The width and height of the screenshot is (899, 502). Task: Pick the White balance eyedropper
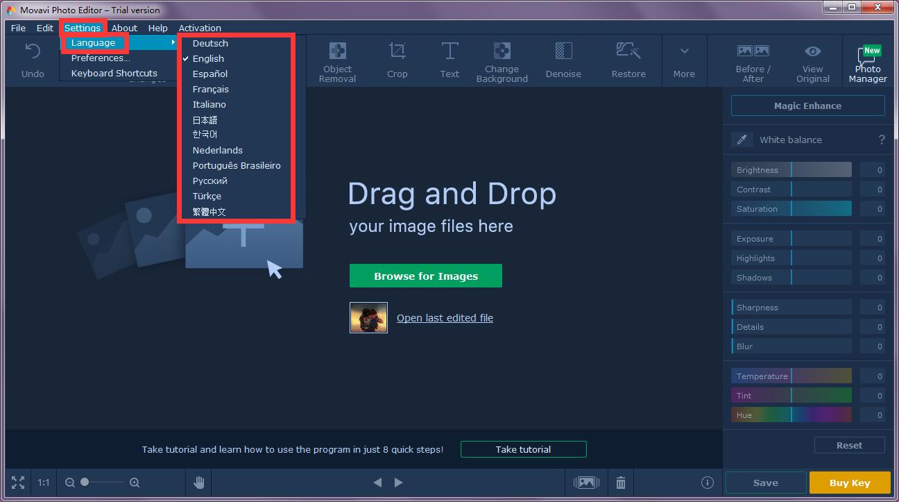tap(742, 140)
